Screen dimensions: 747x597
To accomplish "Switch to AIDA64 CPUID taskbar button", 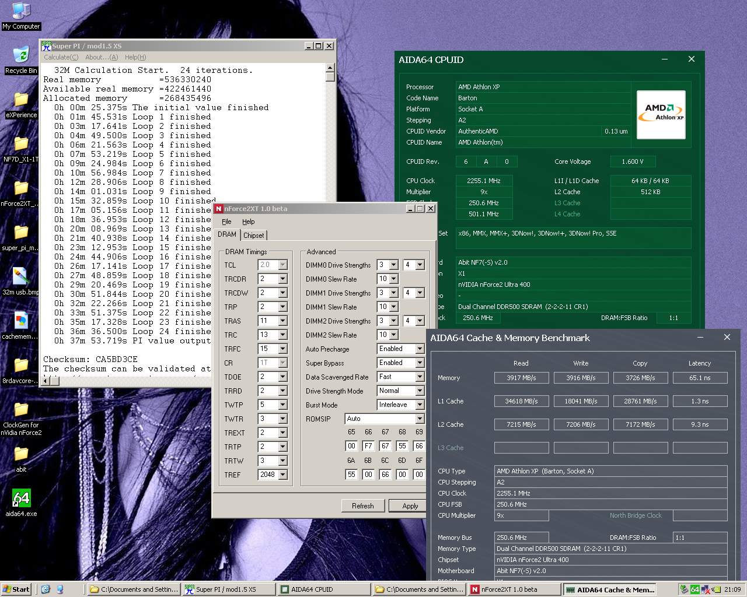I will coord(323,589).
